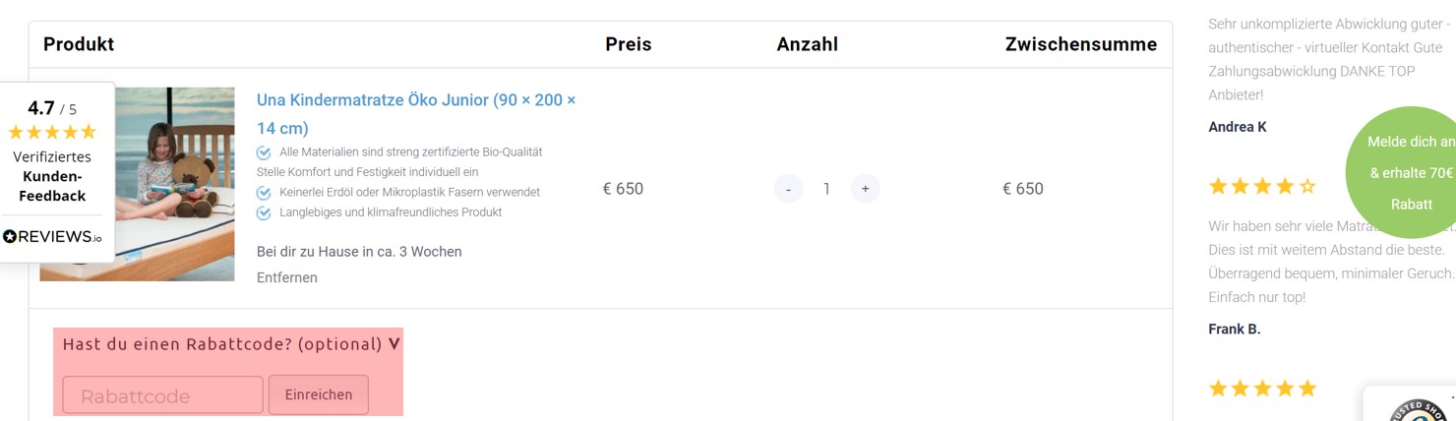
Task: Collapse the 'Hast du einen Rabattcode?' expander arrow
Action: (x=394, y=344)
